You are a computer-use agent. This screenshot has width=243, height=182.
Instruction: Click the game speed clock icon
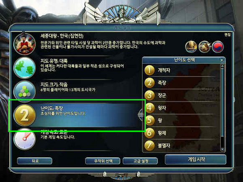[x=24, y=139]
